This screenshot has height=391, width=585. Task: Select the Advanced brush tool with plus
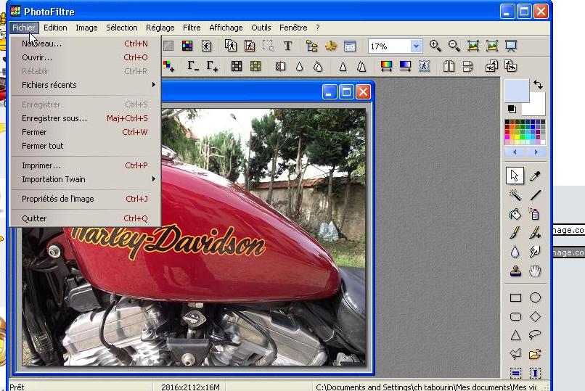(x=535, y=233)
